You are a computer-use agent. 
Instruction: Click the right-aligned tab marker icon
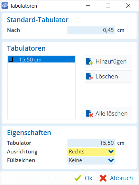pos(11,59)
